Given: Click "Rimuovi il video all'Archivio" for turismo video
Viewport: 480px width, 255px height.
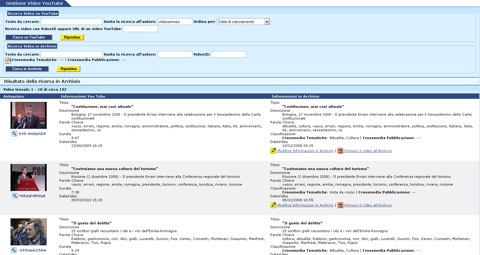Looking at the screenshot, I should point(368,205).
